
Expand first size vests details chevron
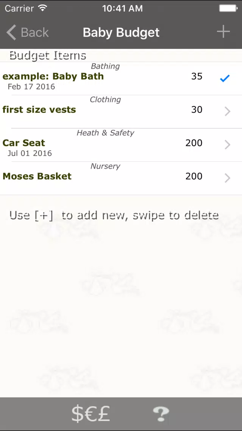point(228,111)
